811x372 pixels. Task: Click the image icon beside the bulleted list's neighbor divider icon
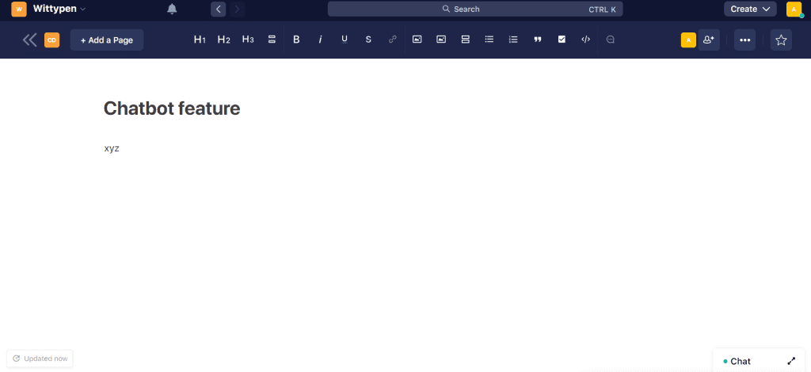pos(441,40)
